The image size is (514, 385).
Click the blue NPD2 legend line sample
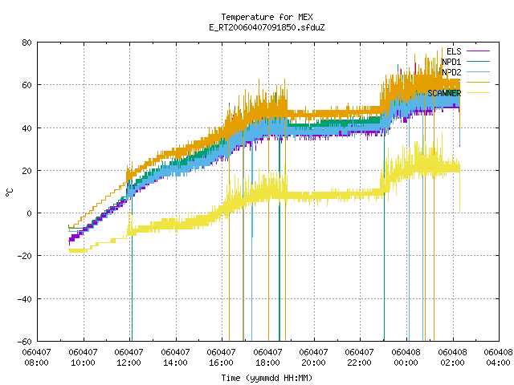pos(478,71)
